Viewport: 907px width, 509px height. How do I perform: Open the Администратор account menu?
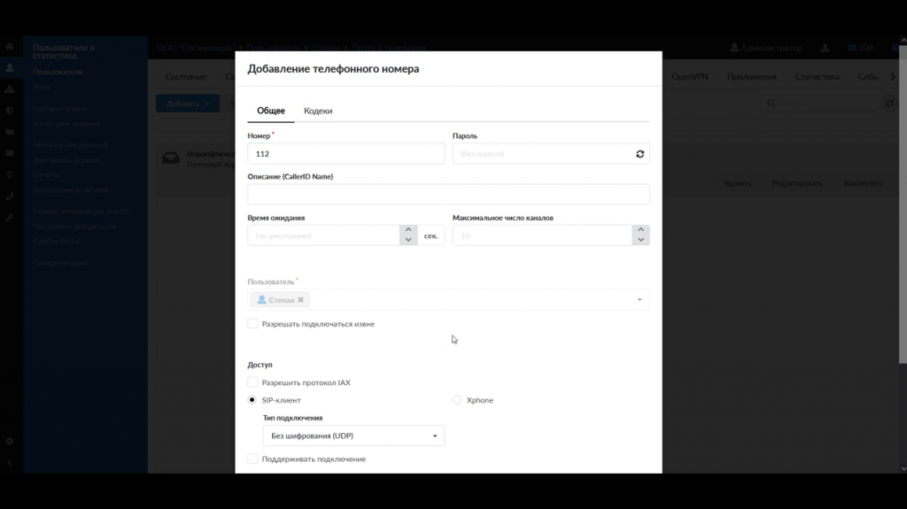tap(766, 48)
